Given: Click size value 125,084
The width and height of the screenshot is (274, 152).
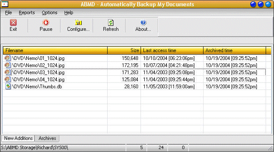Looking at the screenshot, I should (130, 80).
